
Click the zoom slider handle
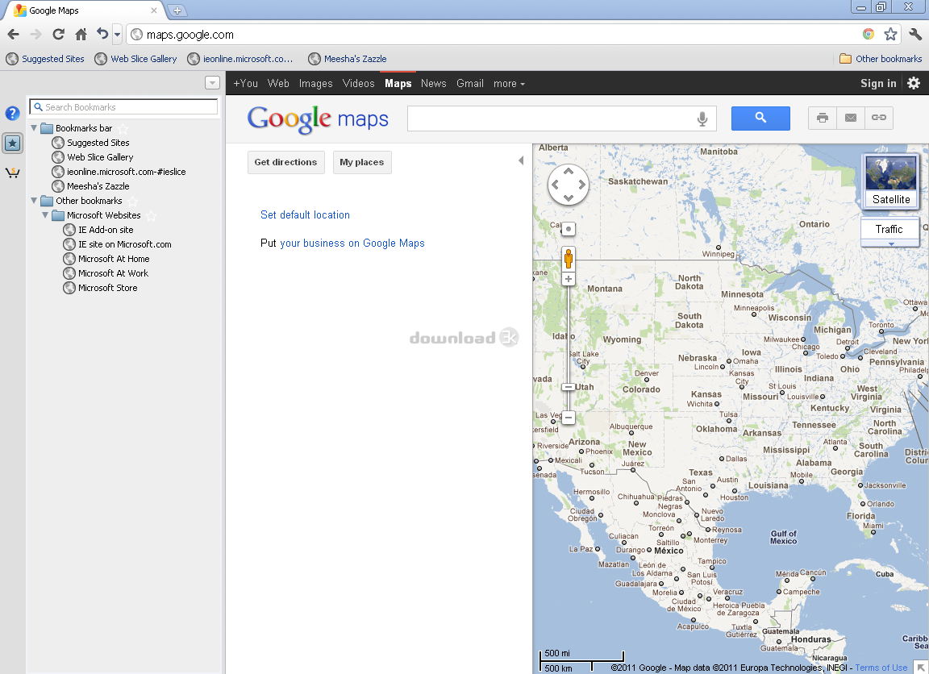(569, 387)
